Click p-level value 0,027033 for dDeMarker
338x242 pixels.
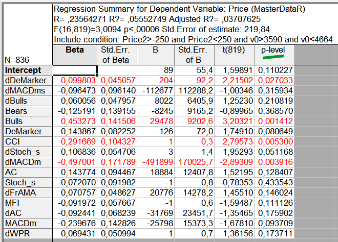274,80
